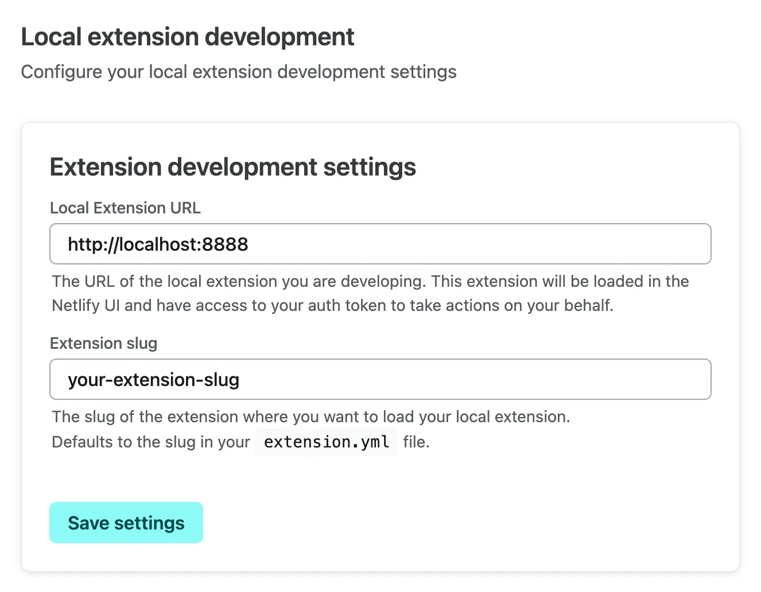Click the "Extension development settings" card heading
Screen dimensions: 761x592
(x=232, y=168)
